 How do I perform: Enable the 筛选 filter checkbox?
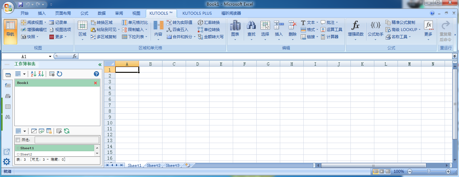click(18, 140)
